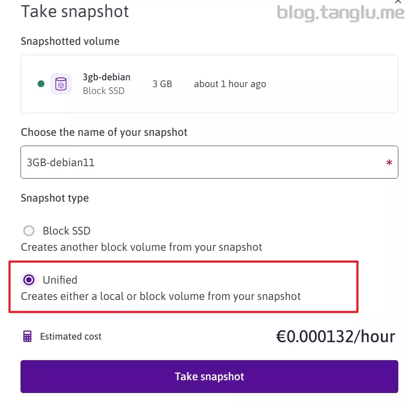Click the 3 GB volume size text
The width and height of the screenshot is (409, 402).
click(162, 84)
